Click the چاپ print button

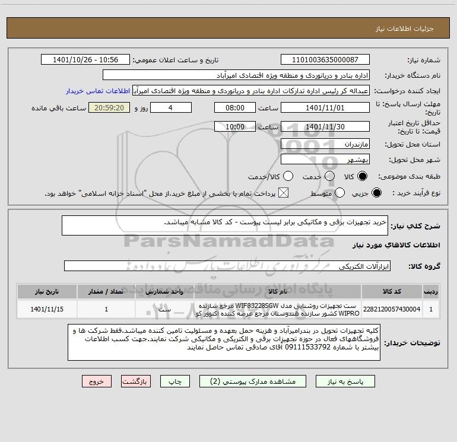tap(175, 381)
